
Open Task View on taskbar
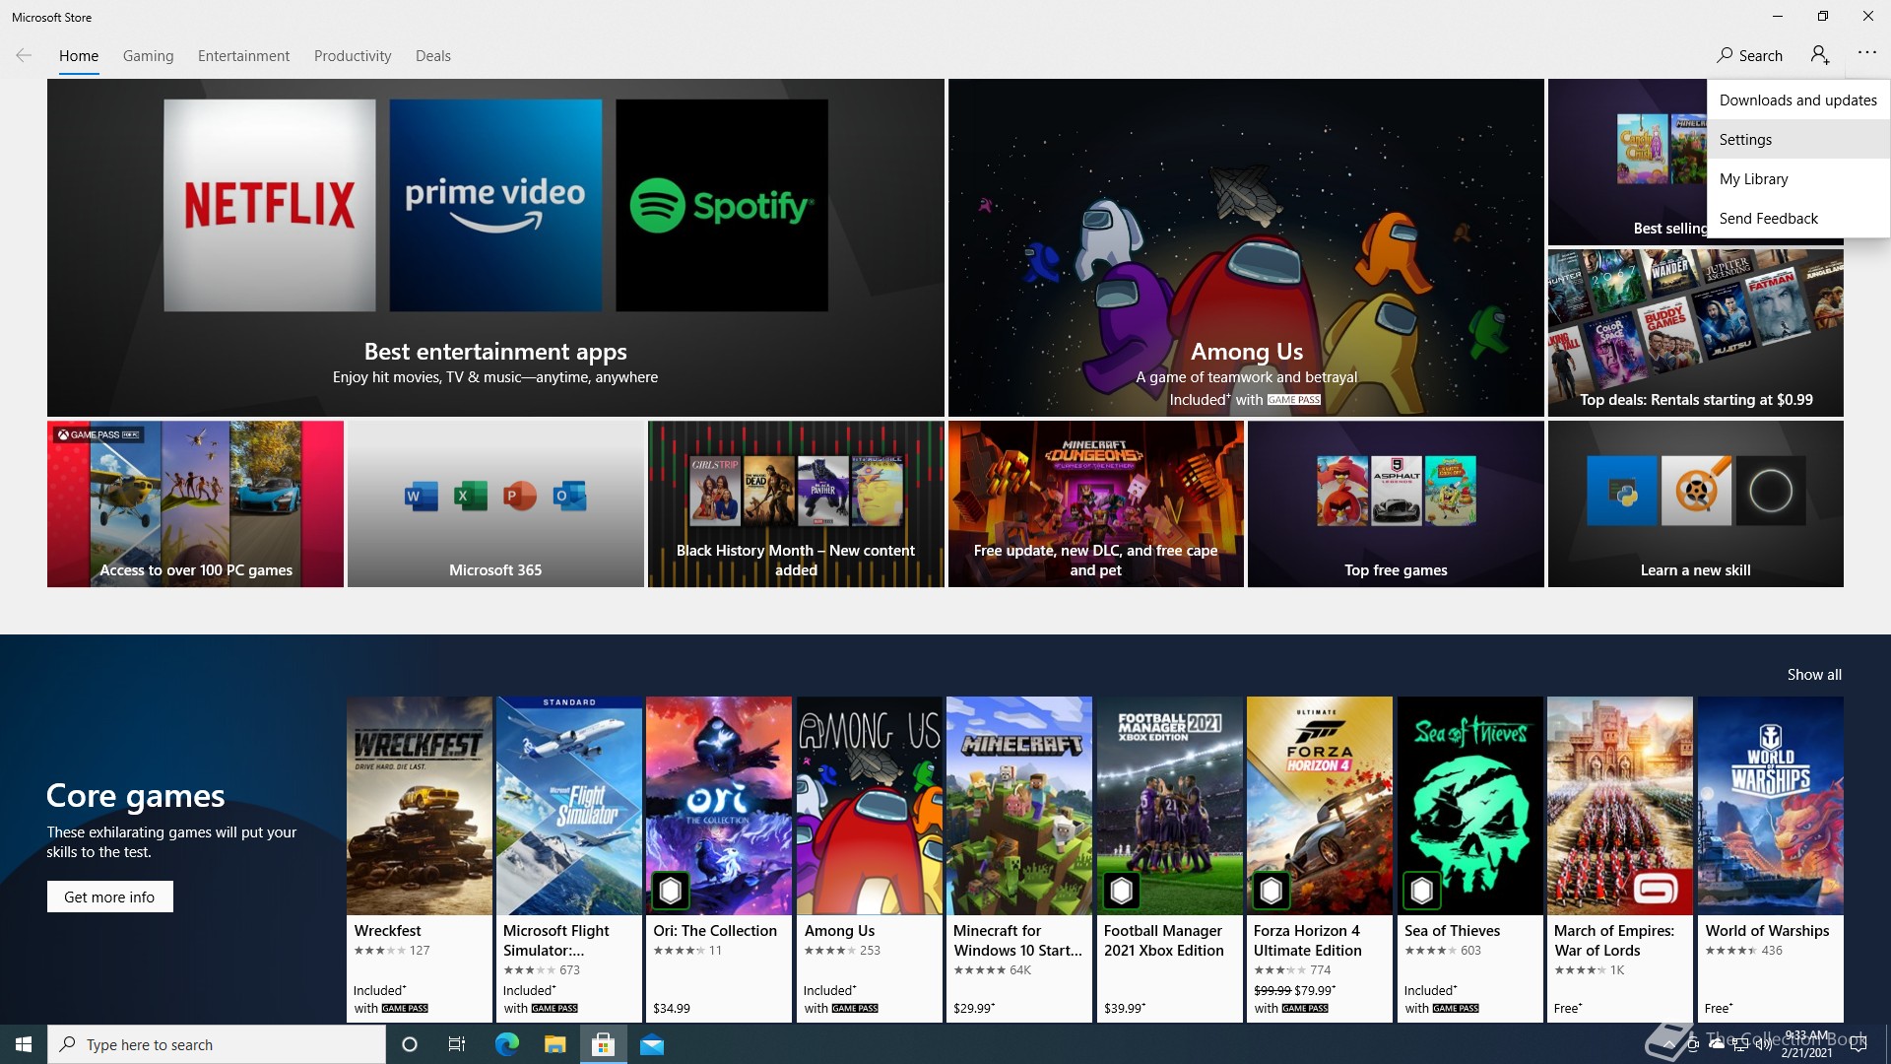457,1044
